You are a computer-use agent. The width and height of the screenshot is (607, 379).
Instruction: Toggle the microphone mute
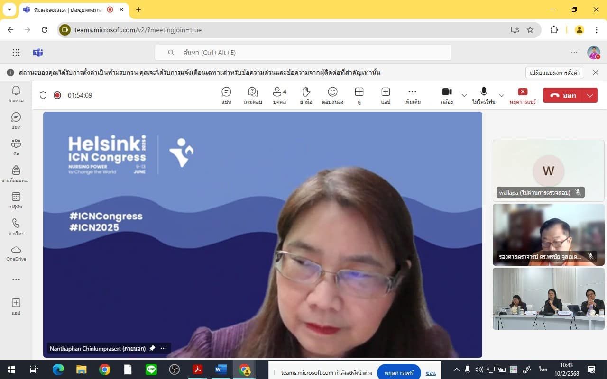pyautogui.click(x=484, y=95)
